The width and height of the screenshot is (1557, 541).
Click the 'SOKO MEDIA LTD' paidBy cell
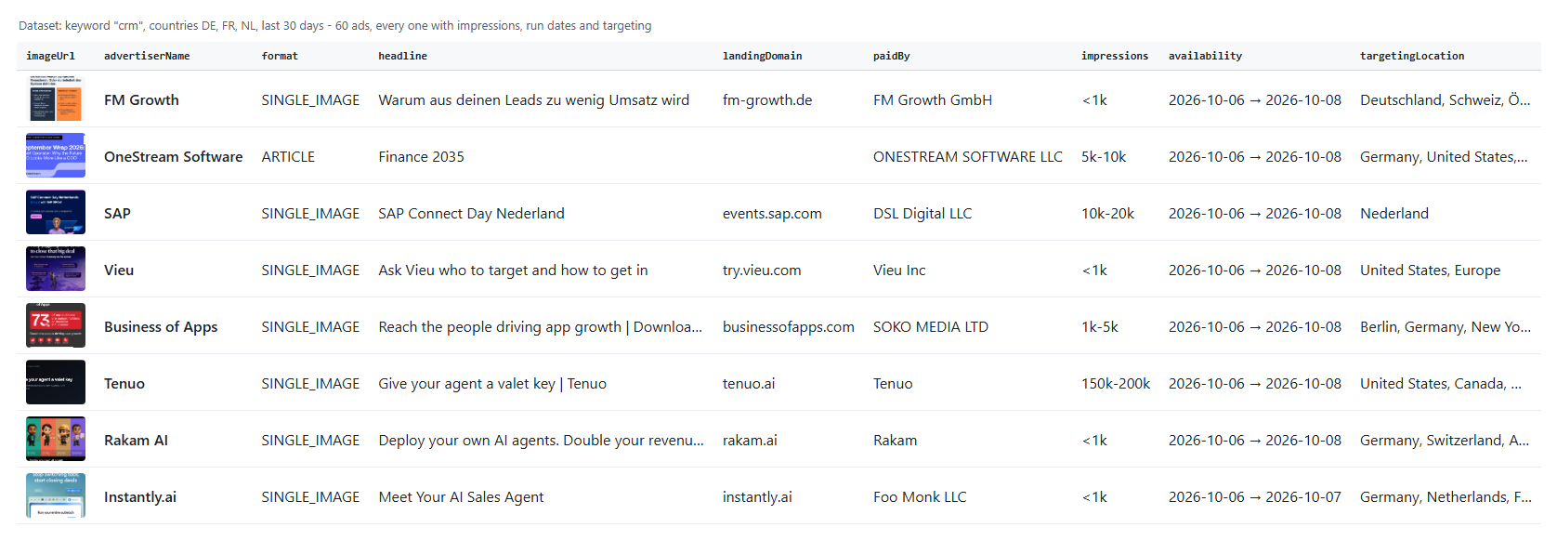tap(931, 326)
